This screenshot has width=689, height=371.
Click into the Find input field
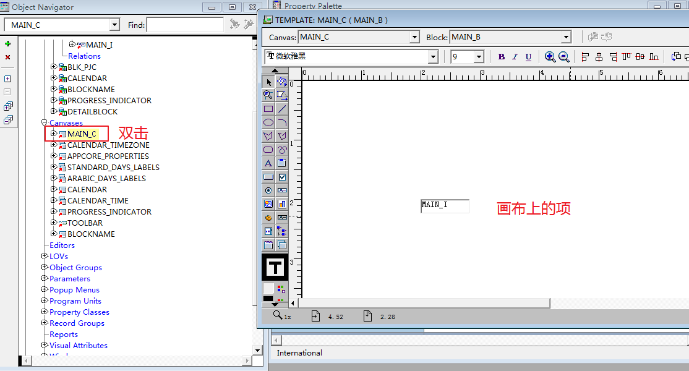(185, 25)
